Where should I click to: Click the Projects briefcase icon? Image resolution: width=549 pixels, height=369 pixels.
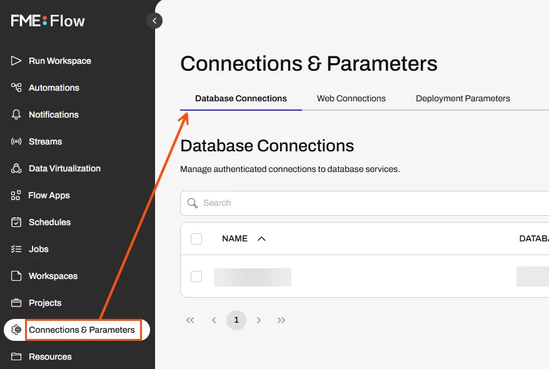click(x=16, y=303)
